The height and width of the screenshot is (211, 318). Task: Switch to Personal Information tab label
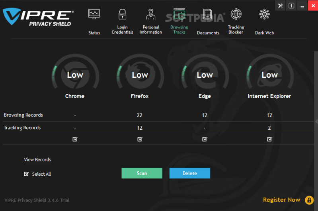(x=151, y=30)
